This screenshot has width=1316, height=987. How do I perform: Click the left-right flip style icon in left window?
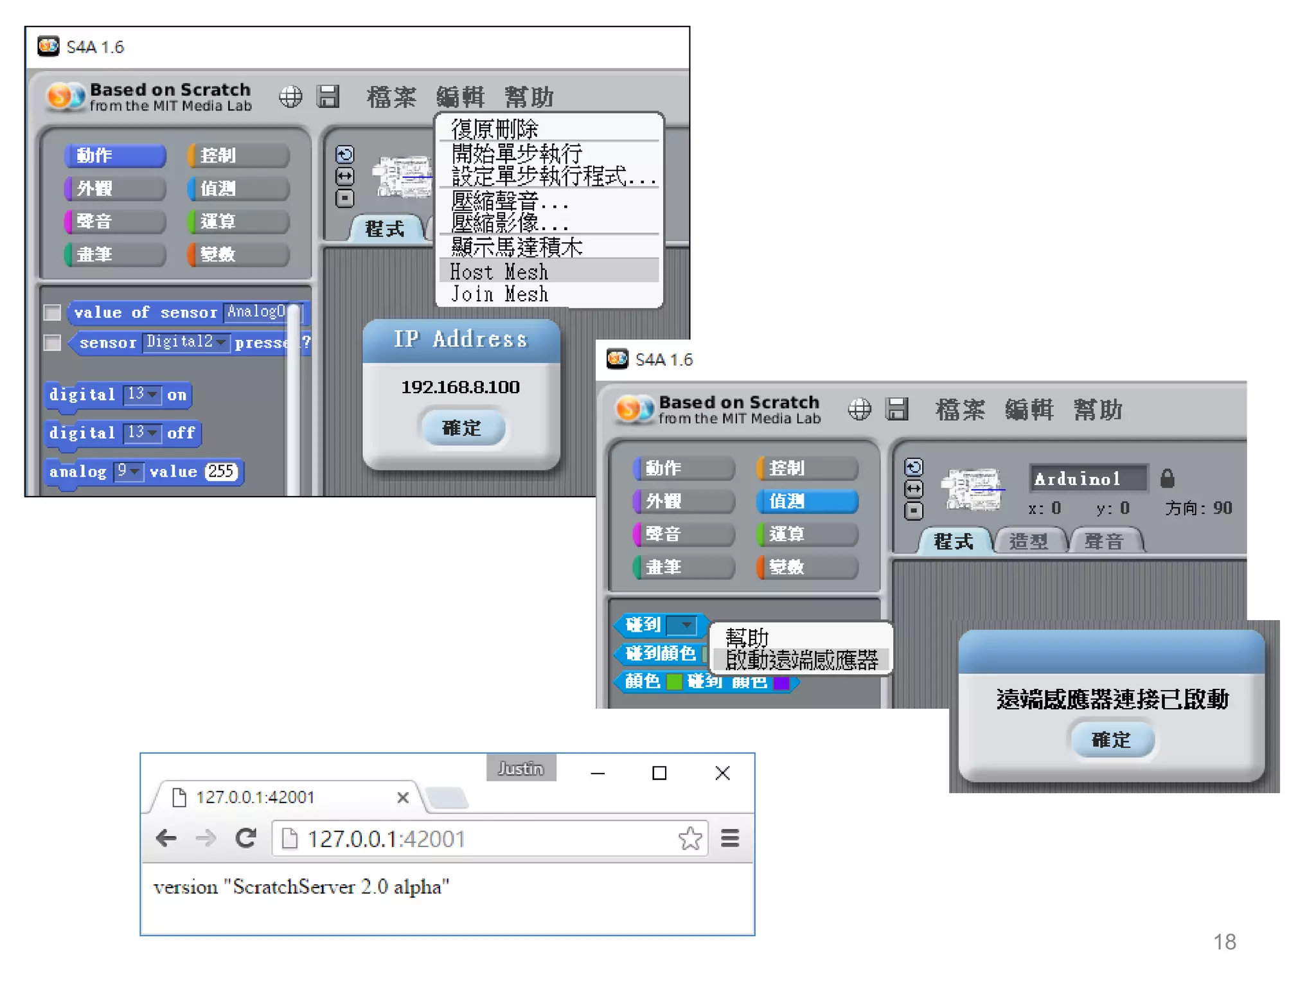click(x=345, y=176)
